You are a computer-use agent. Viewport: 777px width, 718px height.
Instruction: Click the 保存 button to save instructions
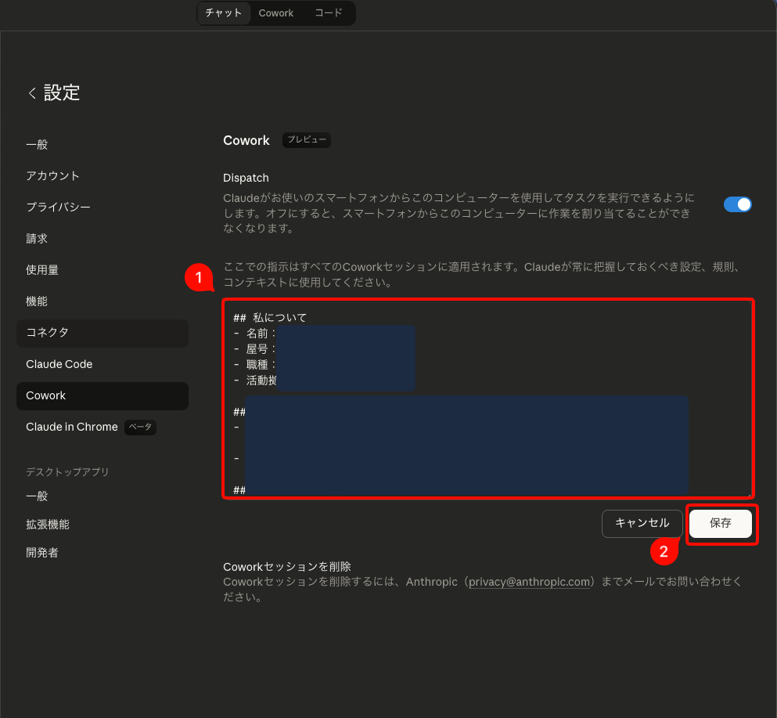(721, 523)
